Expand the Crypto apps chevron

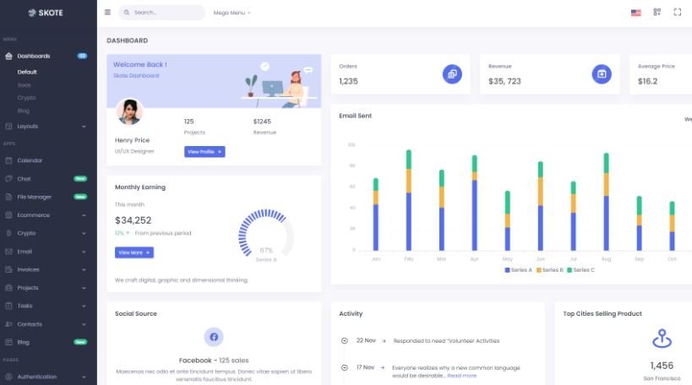click(x=84, y=233)
